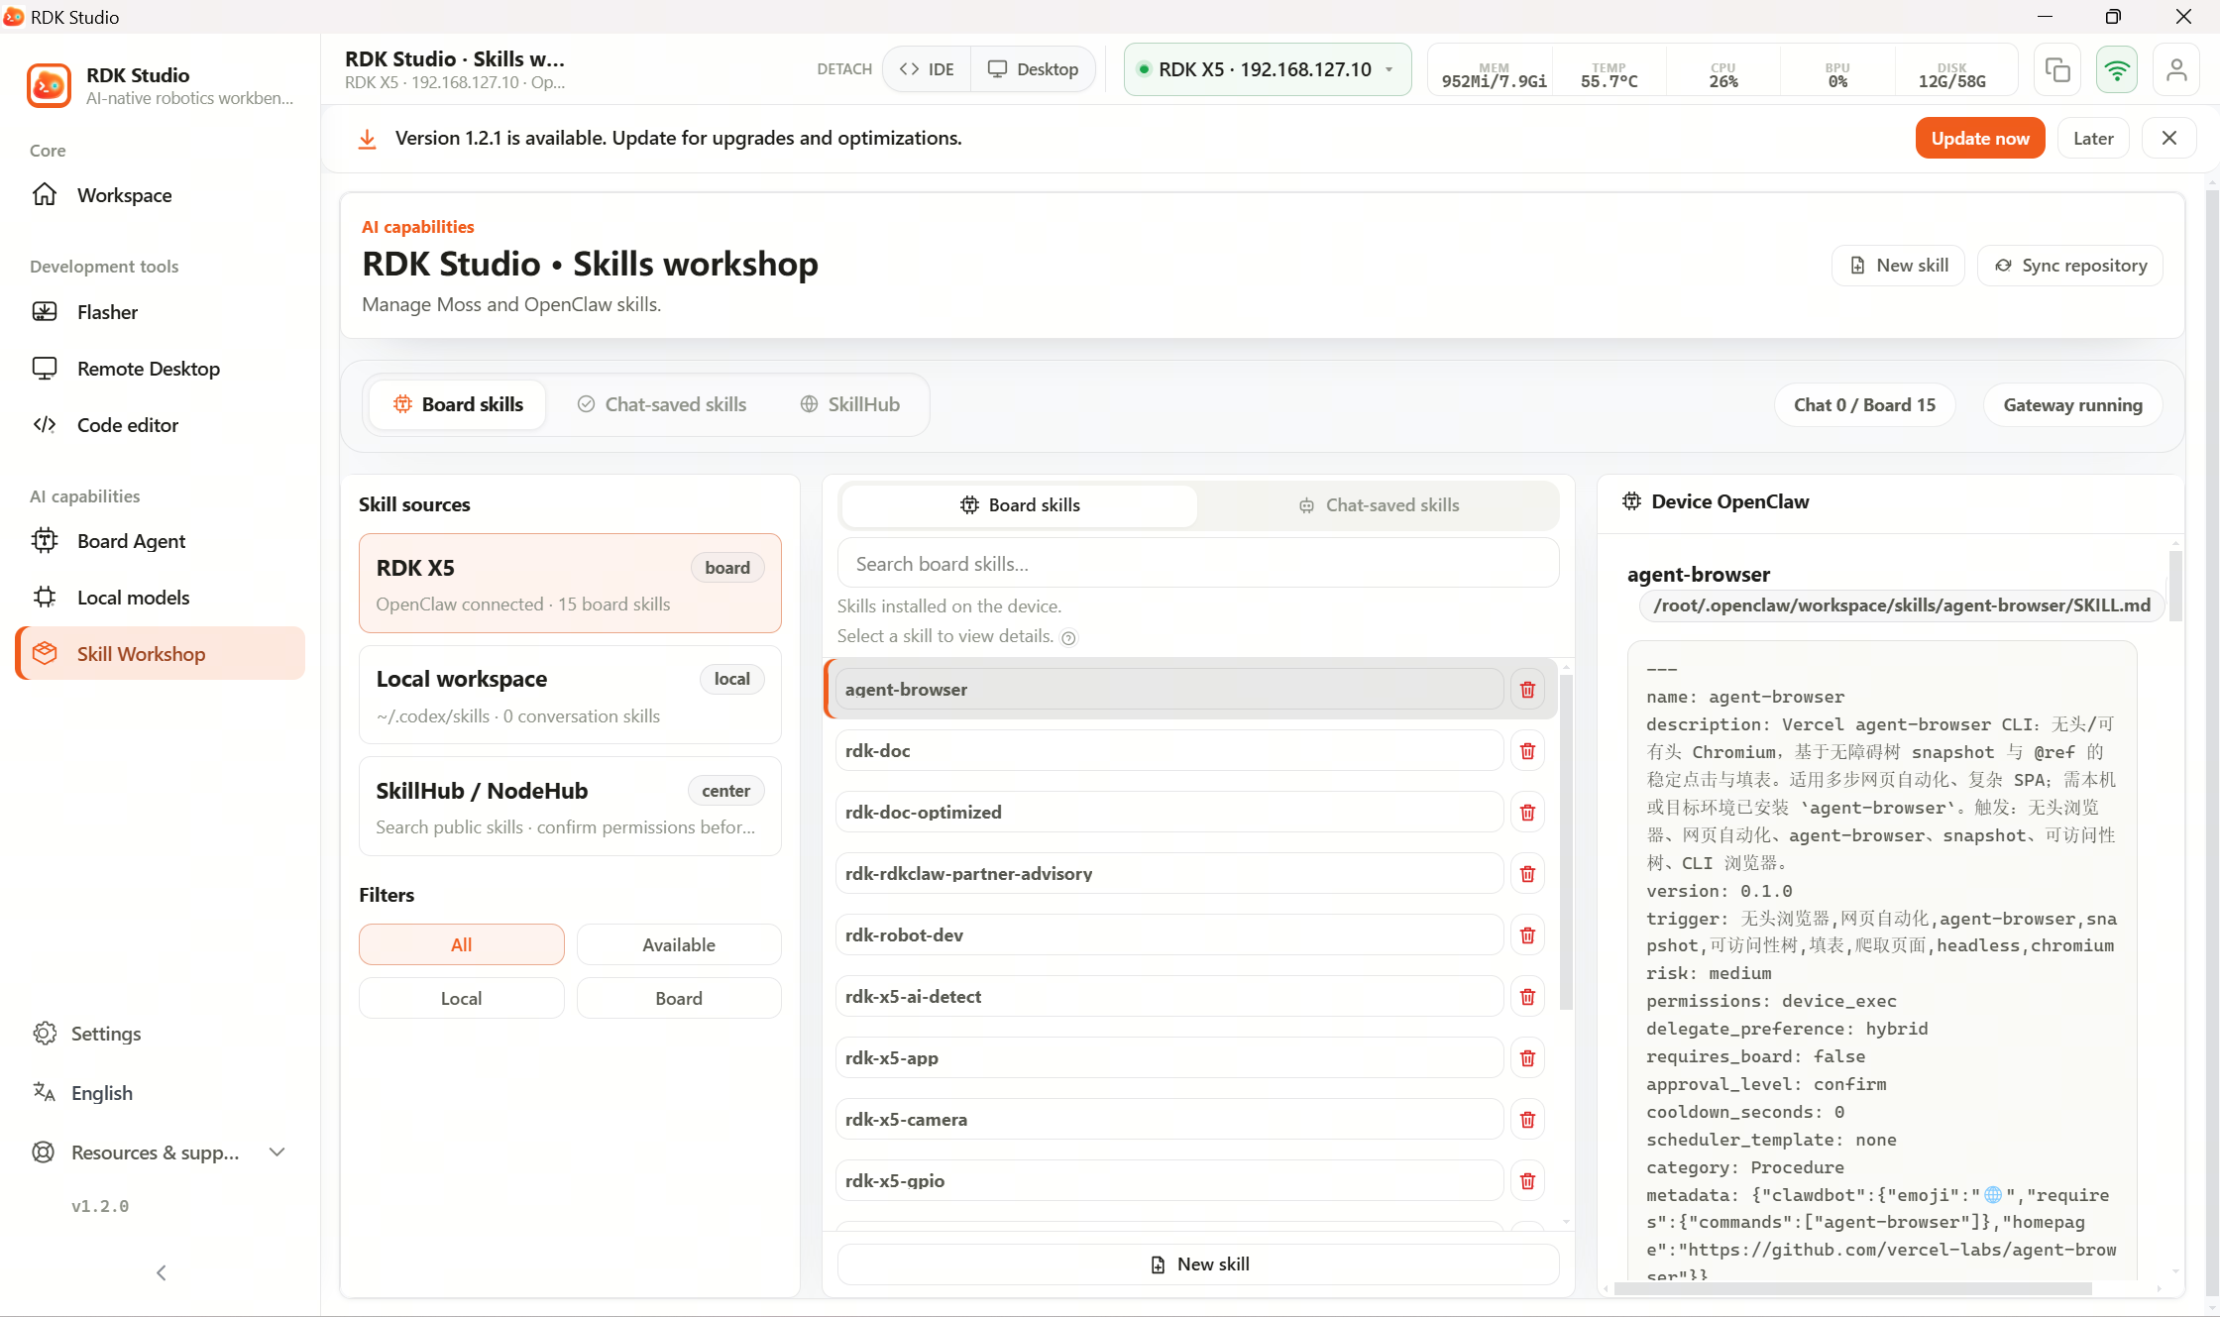
Task: Select rdk-doc skill row
Action: click(x=1169, y=751)
